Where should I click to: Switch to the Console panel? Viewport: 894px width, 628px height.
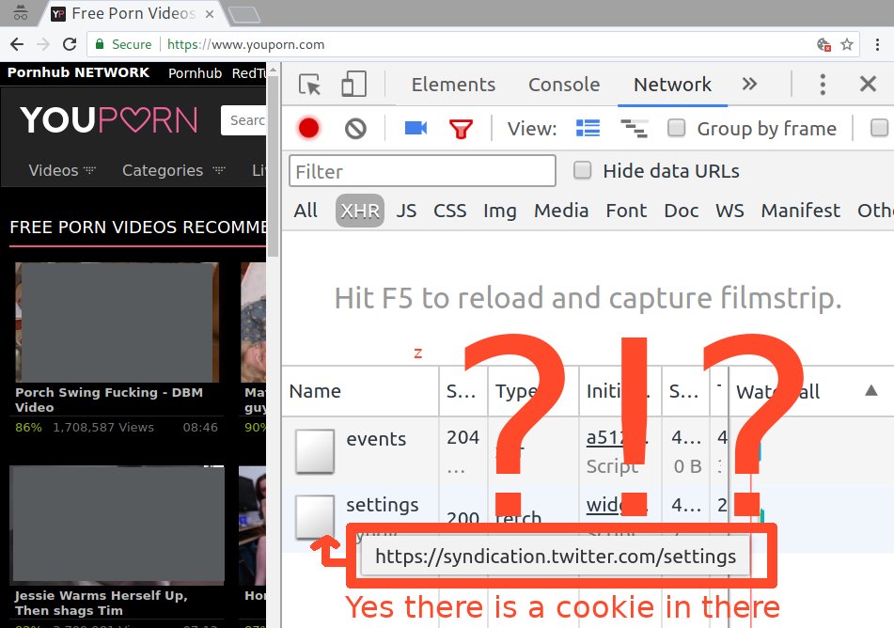point(564,85)
